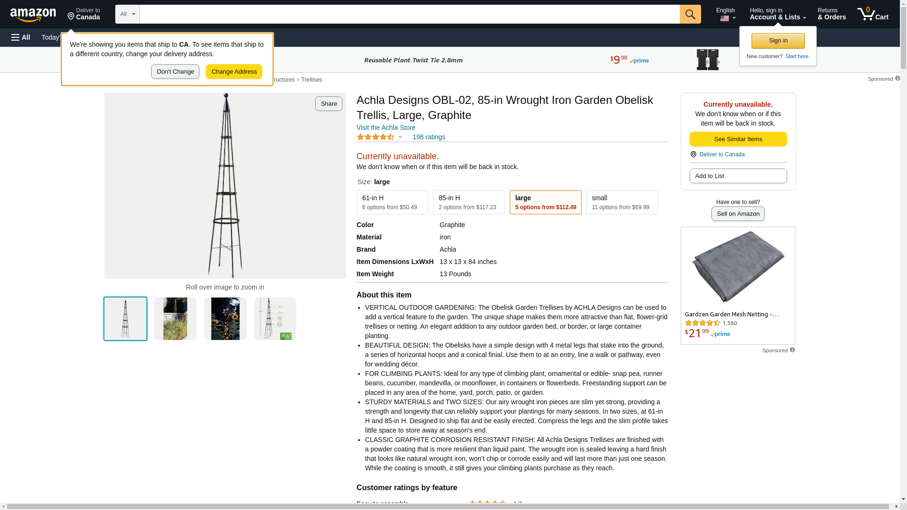
Task: Open the shopping cart icon
Action: [x=873, y=14]
